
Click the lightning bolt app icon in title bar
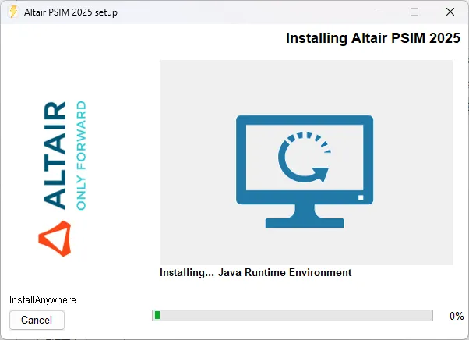point(12,12)
